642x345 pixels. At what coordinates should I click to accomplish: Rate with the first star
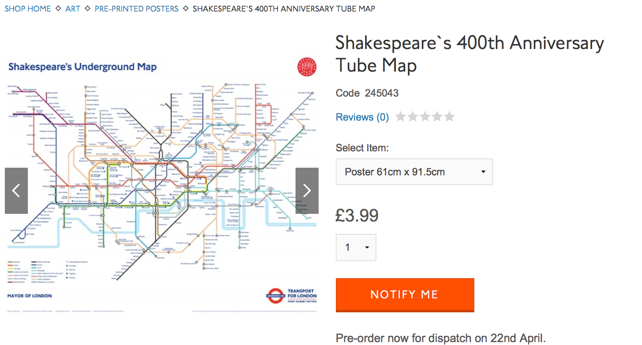point(400,117)
